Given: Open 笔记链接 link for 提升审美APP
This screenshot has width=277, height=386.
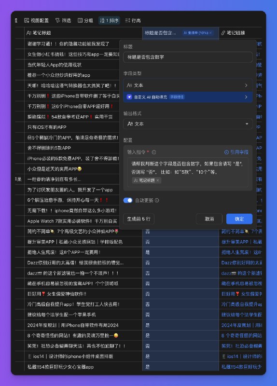Looking at the screenshot, I should (x=242, y=242).
